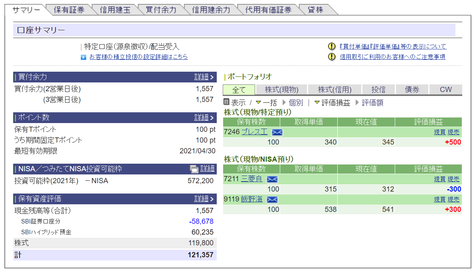Click the 60,235 SBIハイブリッド預金 value
The image size is (475, 272).
(x=202, y=232)
